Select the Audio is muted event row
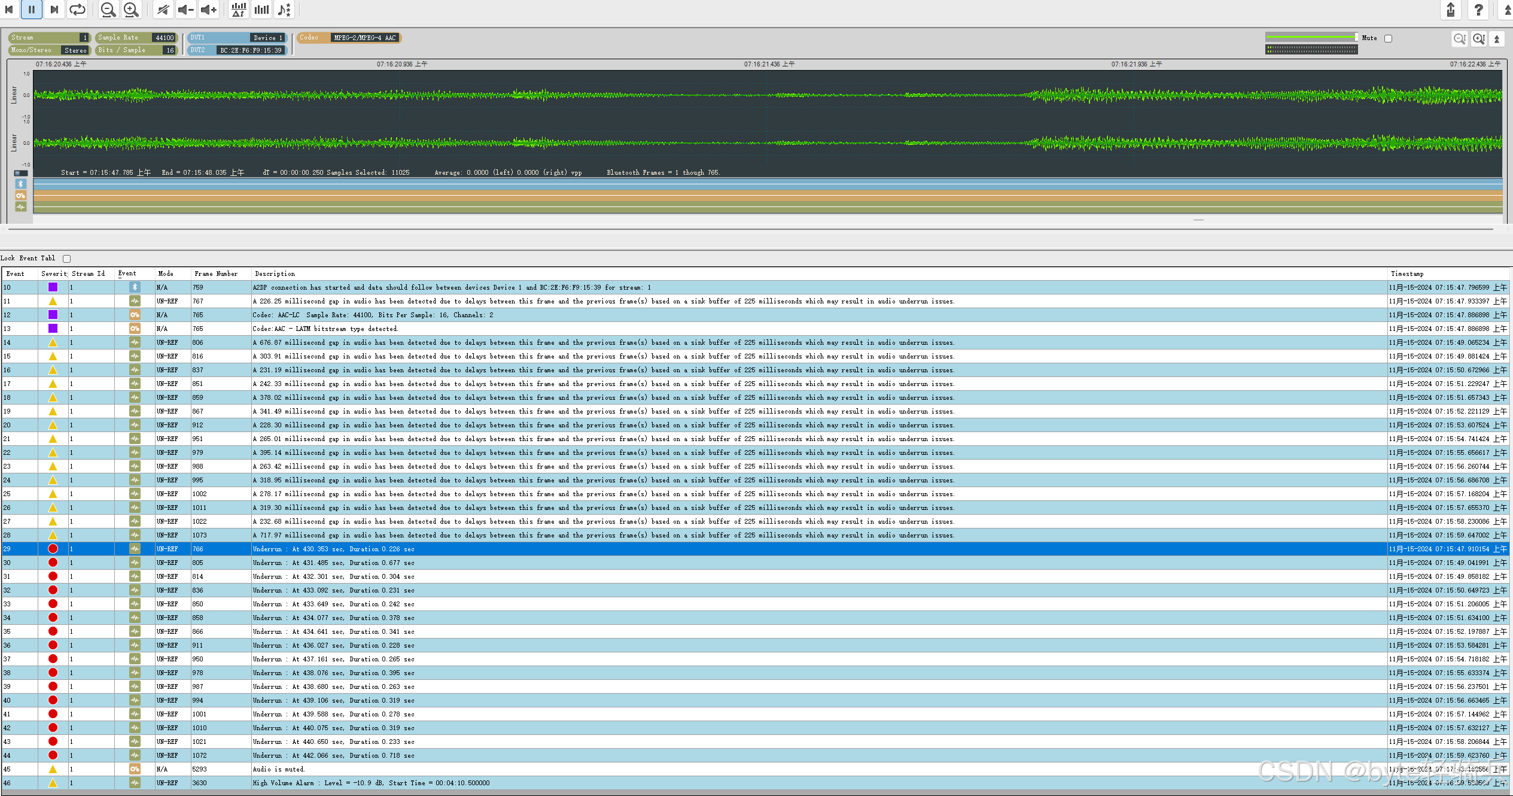This screenshot has height=796, width=1513. click(279, 769)
